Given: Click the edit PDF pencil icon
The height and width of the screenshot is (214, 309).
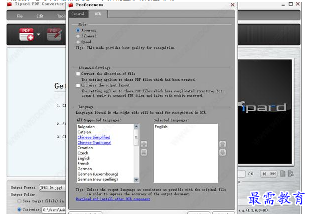Looking at the screenshot, I should click(54, 34).
